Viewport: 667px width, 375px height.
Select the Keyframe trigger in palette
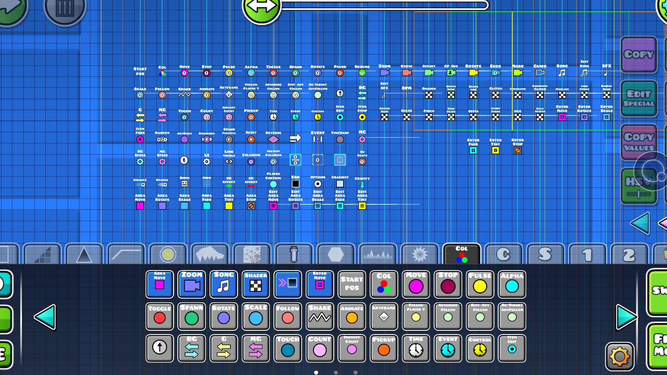[384, 317]
